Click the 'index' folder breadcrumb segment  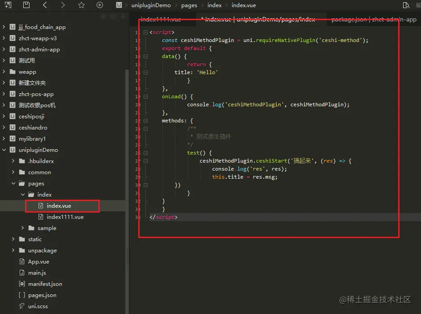pos(214,5)
